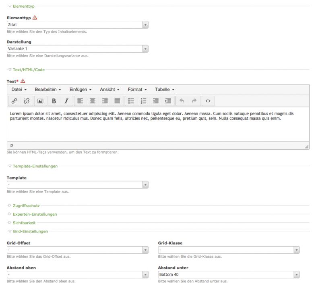
Task: Click the insert link icon
Action: 14,101
